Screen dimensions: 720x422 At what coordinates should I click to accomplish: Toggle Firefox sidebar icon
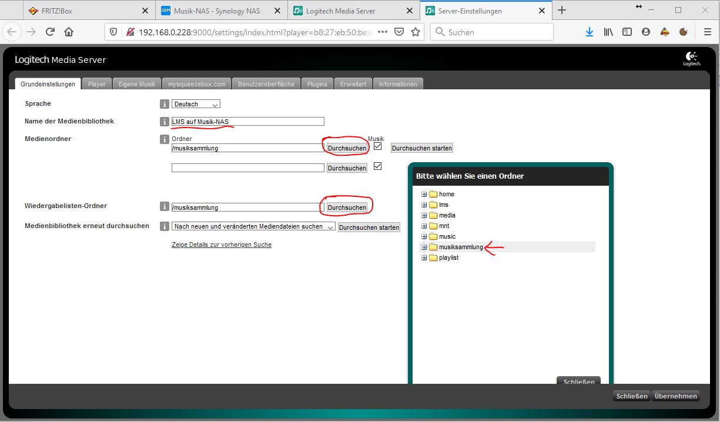point(627,32)
